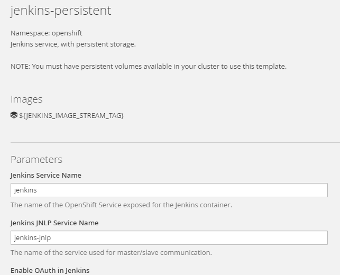This screenshot has height=275, width=340.
Task: Click the divider line above Parameters
Action: tap(175, 142)
